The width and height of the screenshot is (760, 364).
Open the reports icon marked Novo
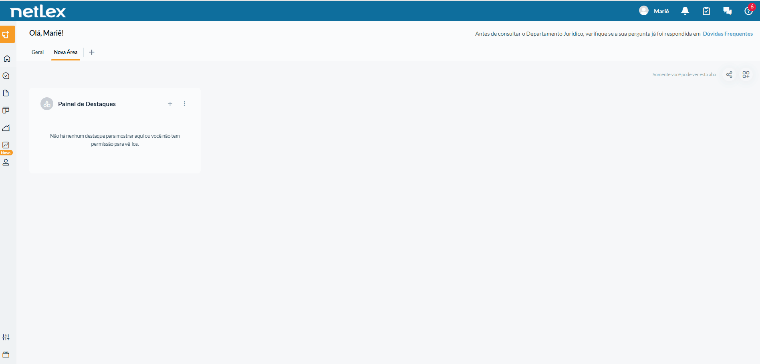6,145
